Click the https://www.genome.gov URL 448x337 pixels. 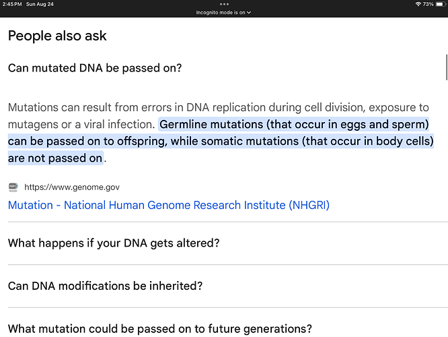(x=72, y=187)
